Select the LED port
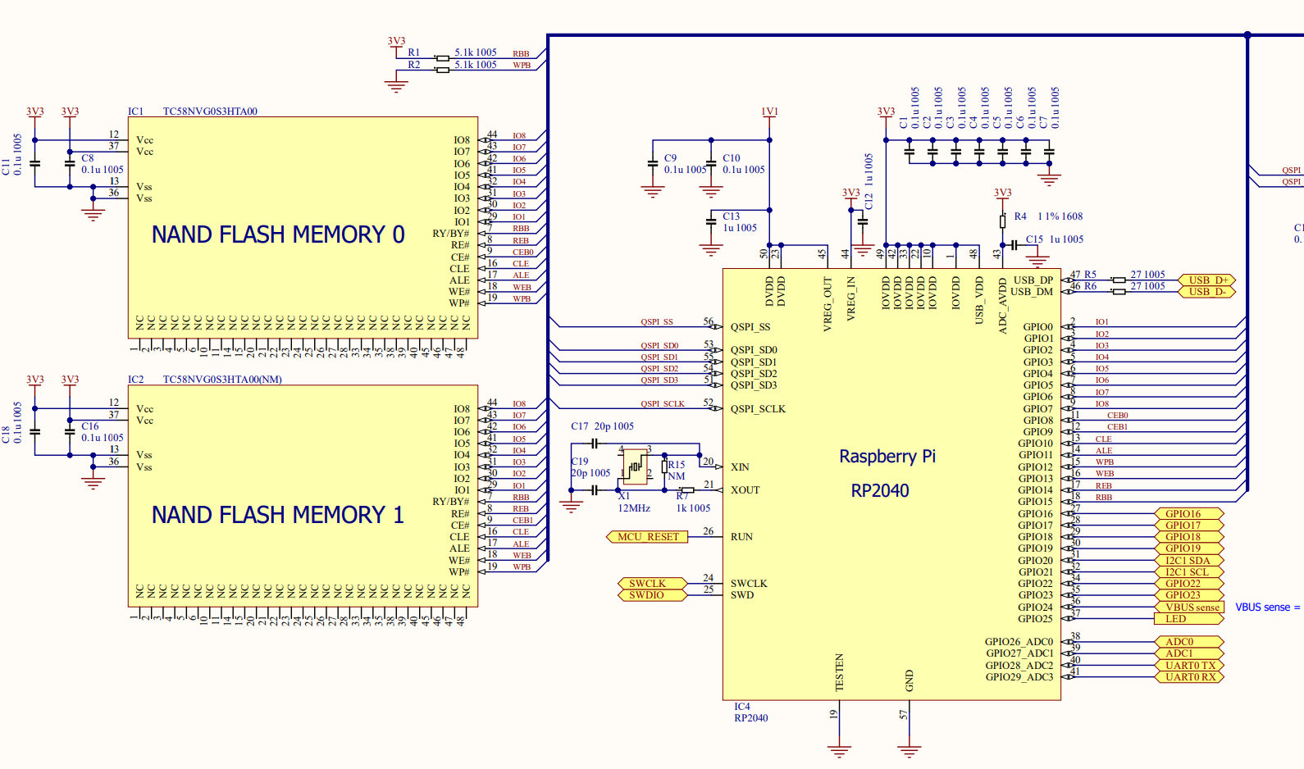1304x769 pixels. [x=1189, y=619]
